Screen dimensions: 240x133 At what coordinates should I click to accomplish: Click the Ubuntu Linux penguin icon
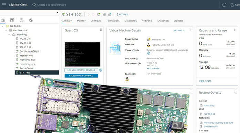pyautogui.click(x=148, y=45)
